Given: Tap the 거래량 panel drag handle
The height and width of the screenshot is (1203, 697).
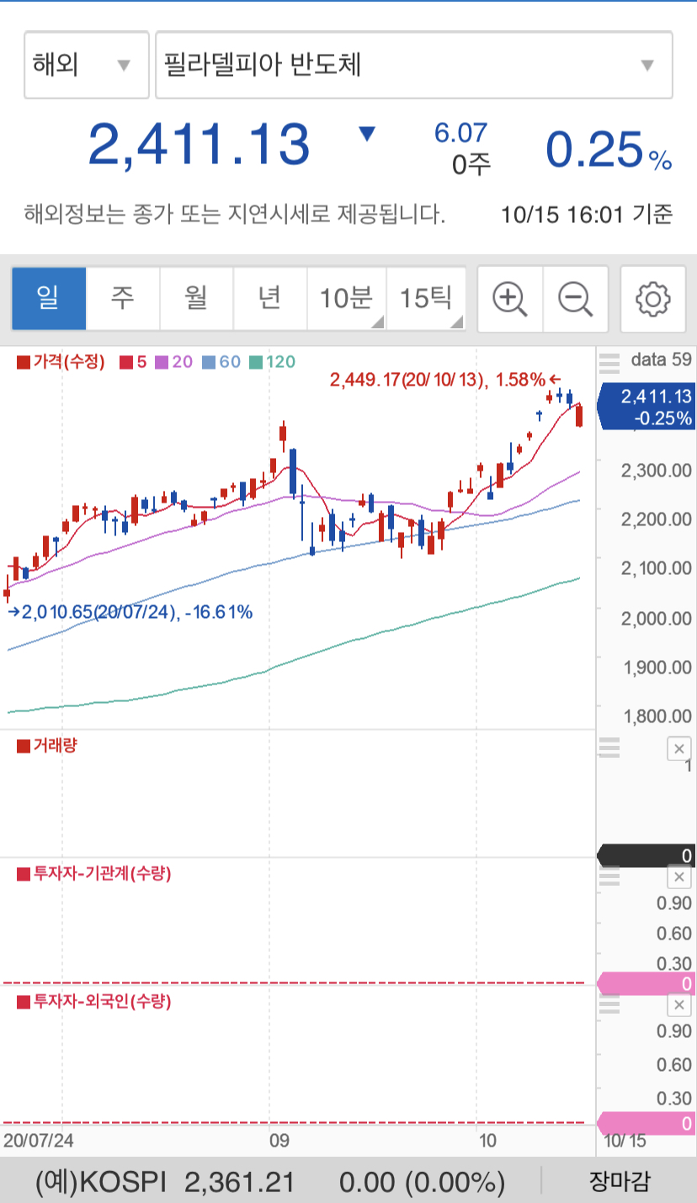Looking at the screenshot, I should pos(609,747).
